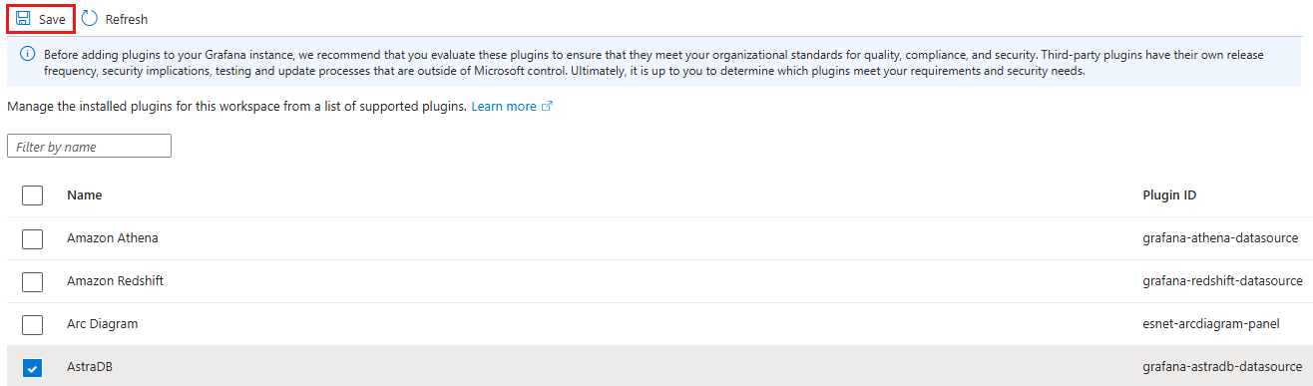The width and height of the screenshot is (1313, 386).
Task: Sort by the Plugin ID column header
Action: [x=1169, y=195]
